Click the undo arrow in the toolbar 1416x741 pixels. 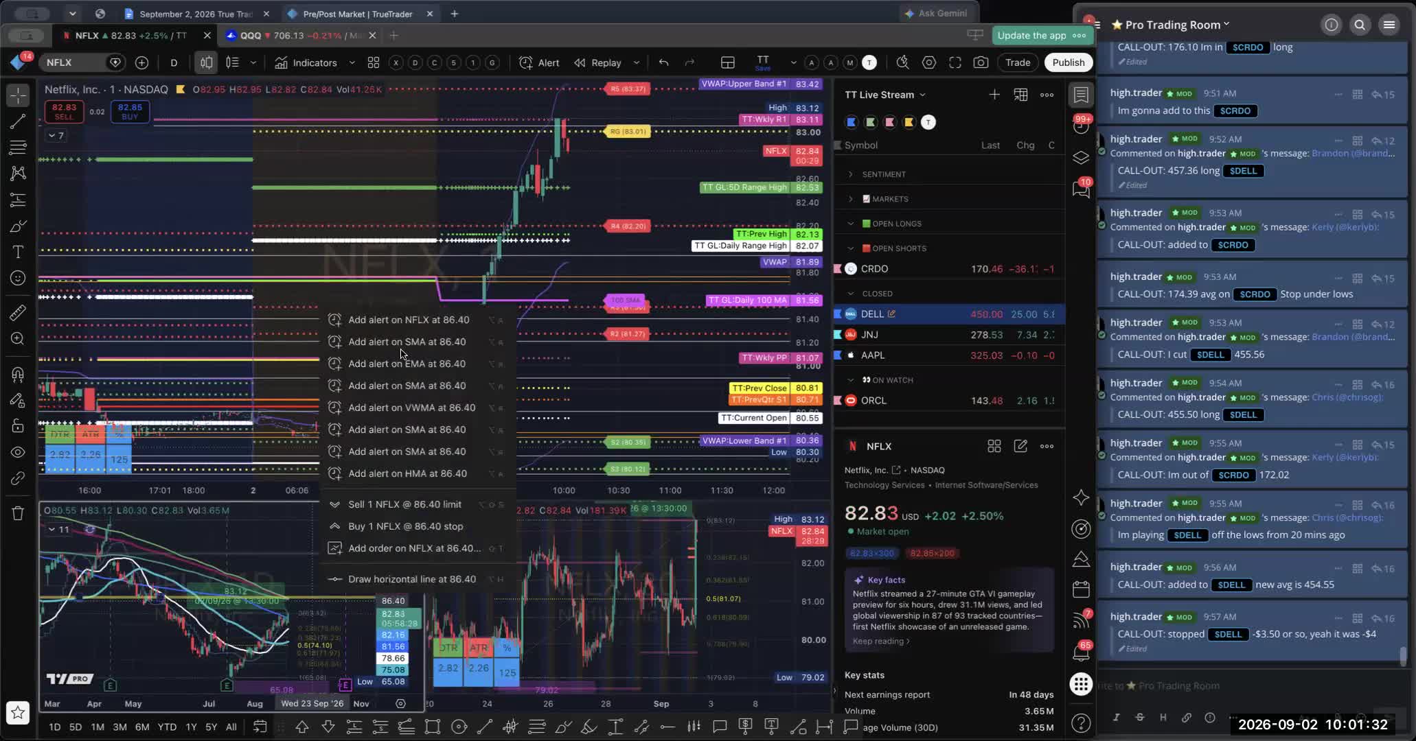[x=663, y=62]
